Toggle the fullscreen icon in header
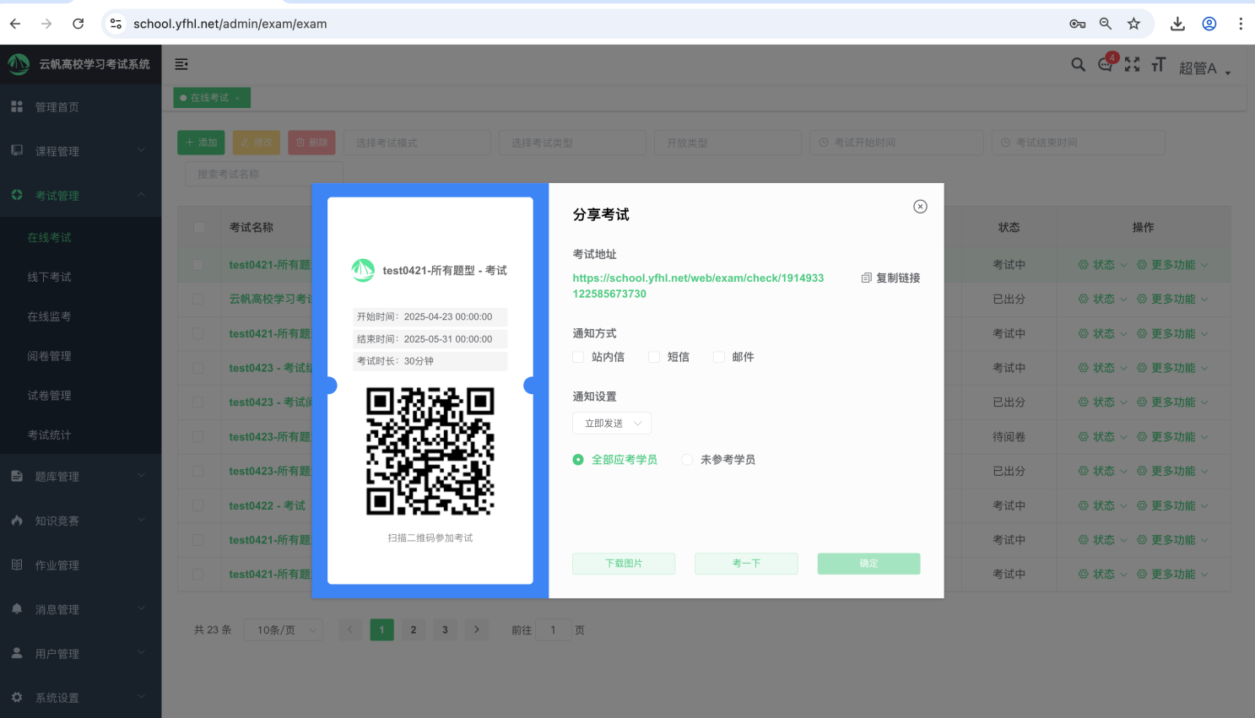This screenshot has height=718, width=1255. pyautogui.click(x=1133, y=64)
